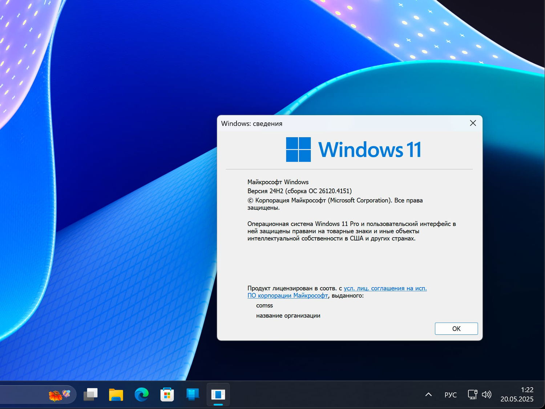
Task: Click the comss licensee name text
Action: click(x=264, y=305)
